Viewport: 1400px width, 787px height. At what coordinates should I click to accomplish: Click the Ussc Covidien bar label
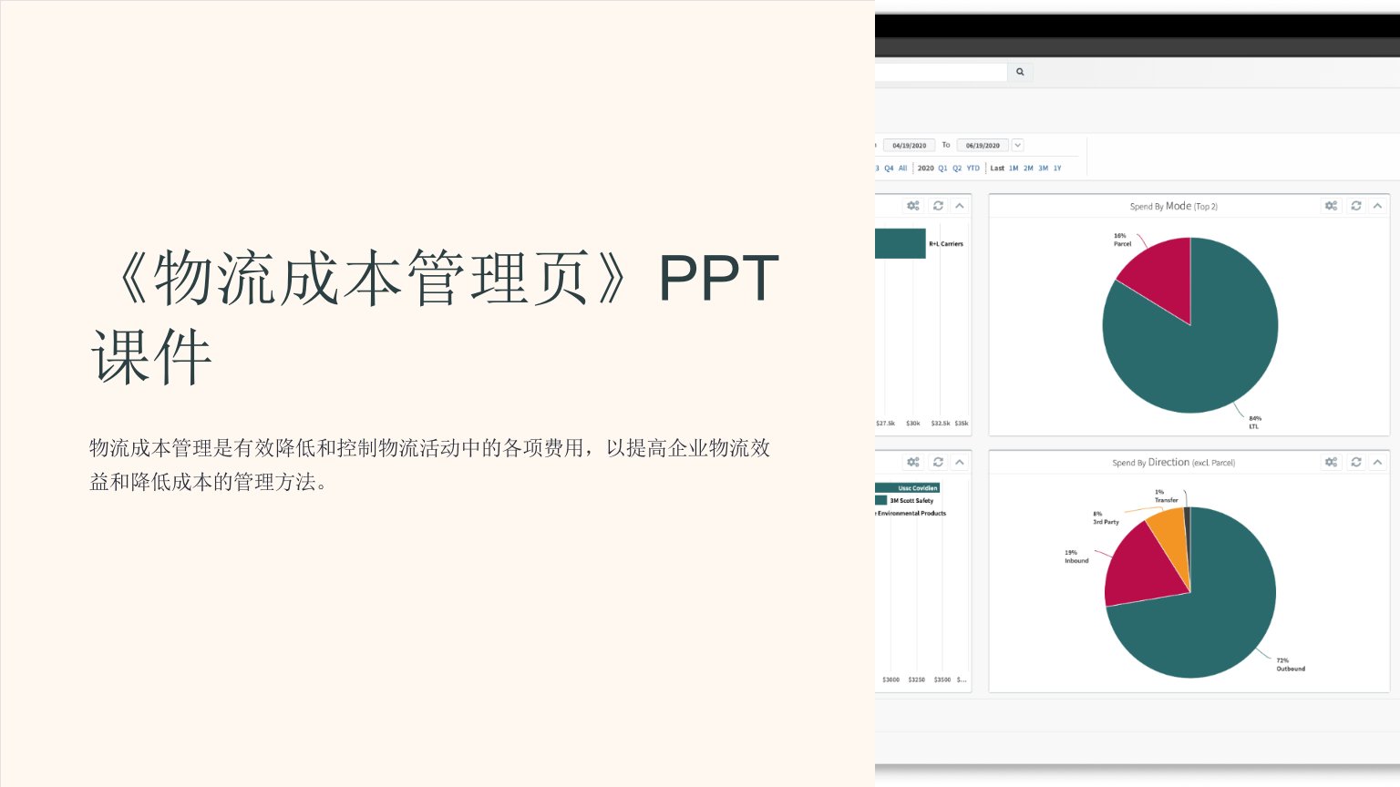click(x=918, y=488)
